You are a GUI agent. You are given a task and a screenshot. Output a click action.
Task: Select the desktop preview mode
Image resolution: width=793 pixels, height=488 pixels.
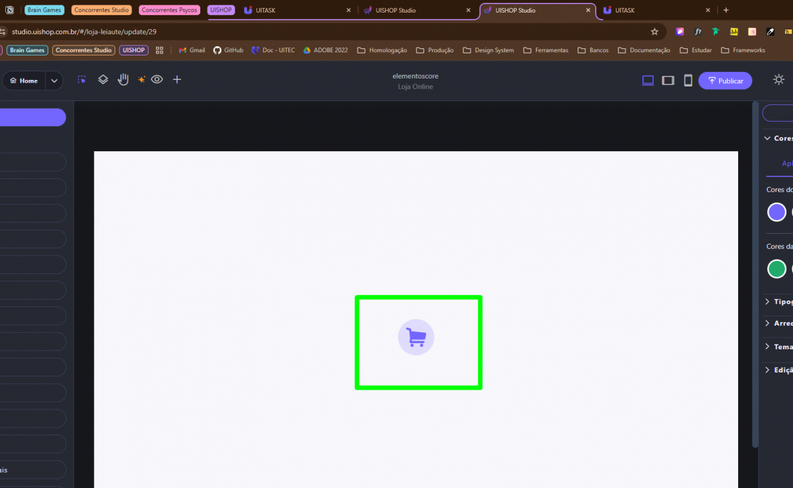pyautogui.click(x=648, y=81)
